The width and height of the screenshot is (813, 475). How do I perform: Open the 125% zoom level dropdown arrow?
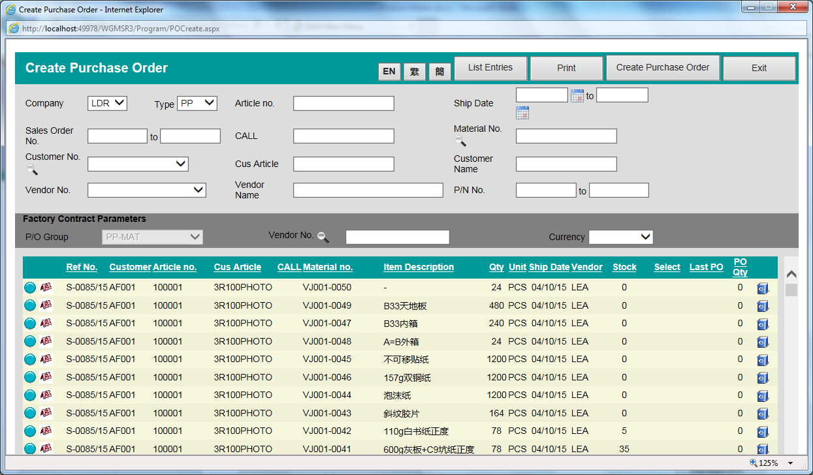pyautogui.click(x=791, y=463)
